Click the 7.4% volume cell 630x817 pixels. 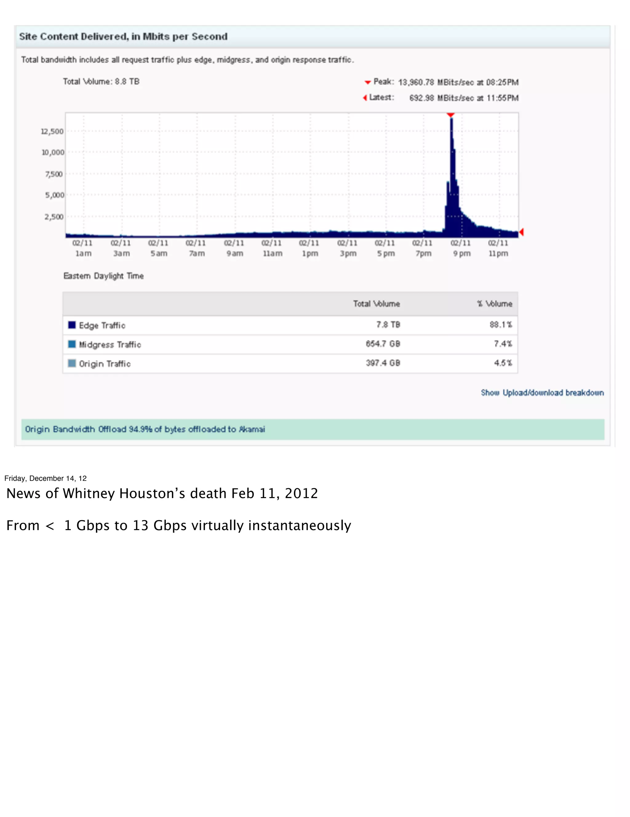tap(503, 344)
